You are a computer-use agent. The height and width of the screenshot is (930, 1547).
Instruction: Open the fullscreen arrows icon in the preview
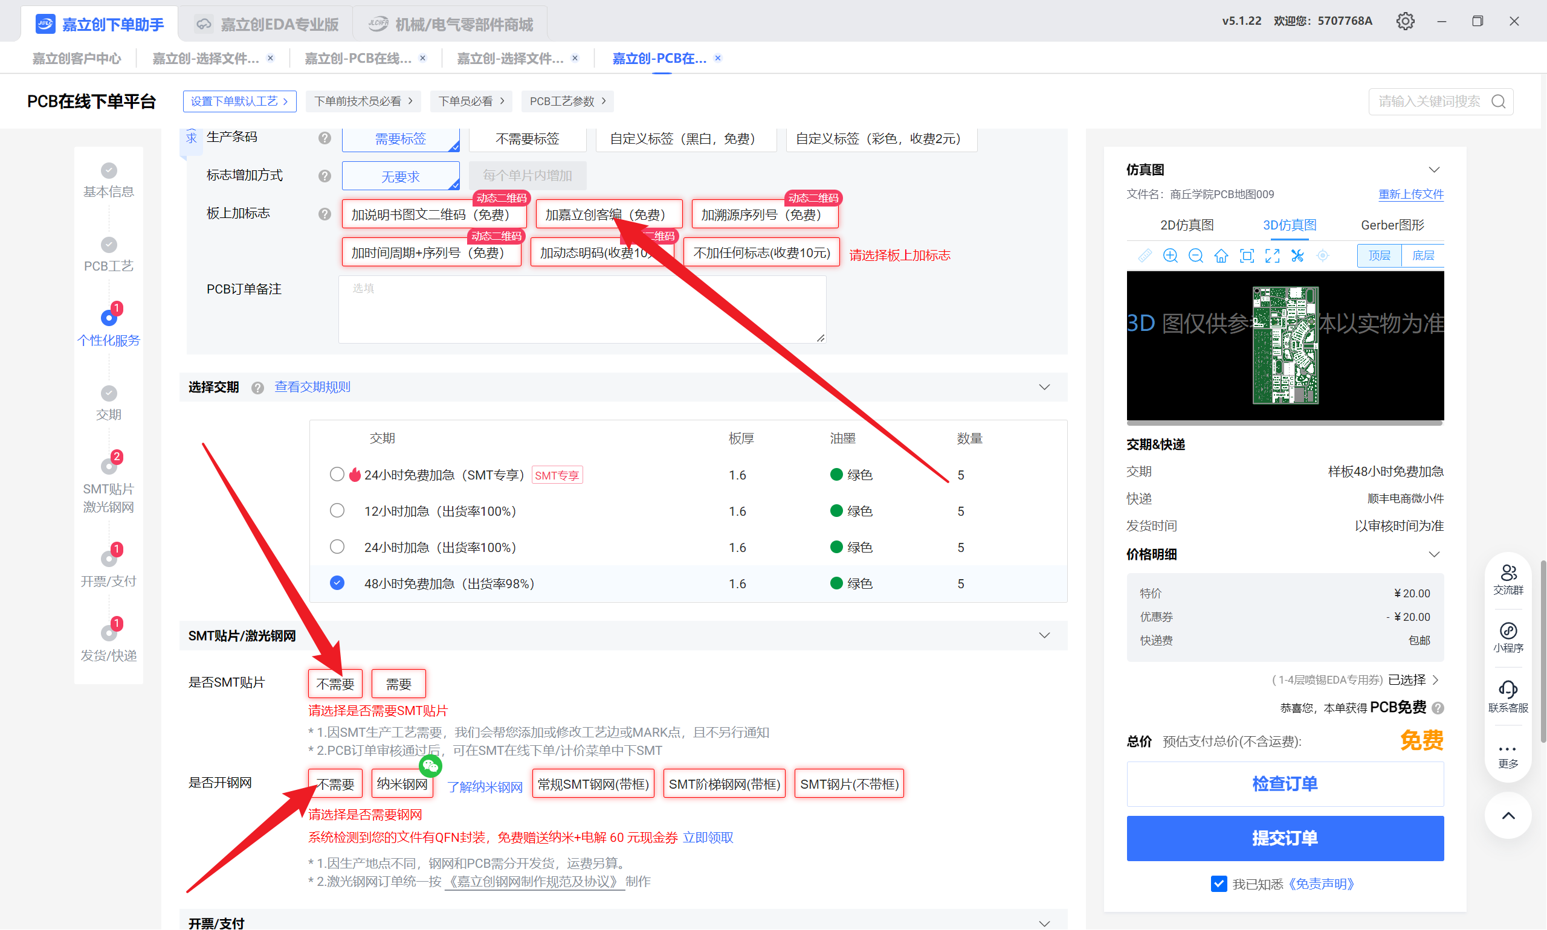(x=1272, y=255)
